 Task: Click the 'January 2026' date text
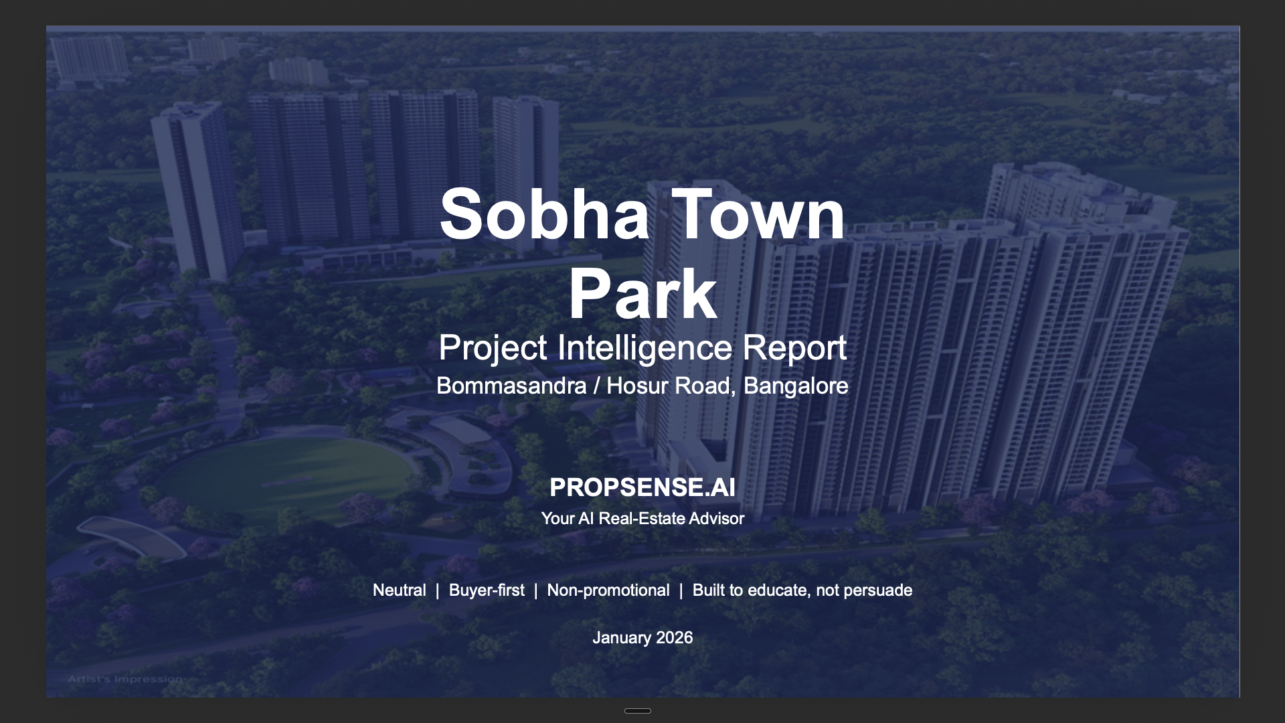(x=642, y=638)
